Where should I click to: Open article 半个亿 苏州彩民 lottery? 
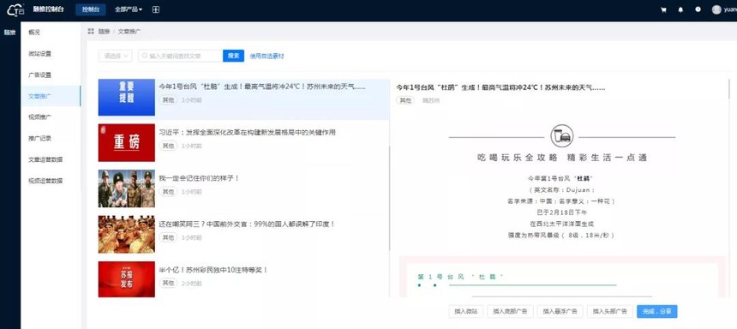pos(213,270)
